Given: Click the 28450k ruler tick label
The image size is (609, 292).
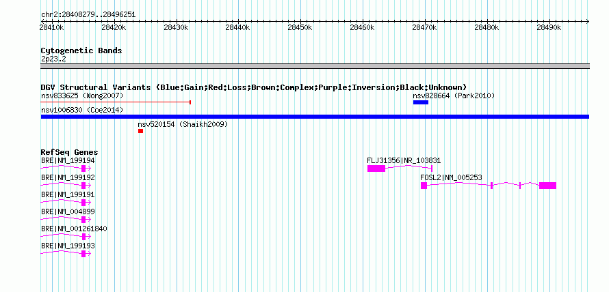Looking at the screenshot, I should coord(300,27).
